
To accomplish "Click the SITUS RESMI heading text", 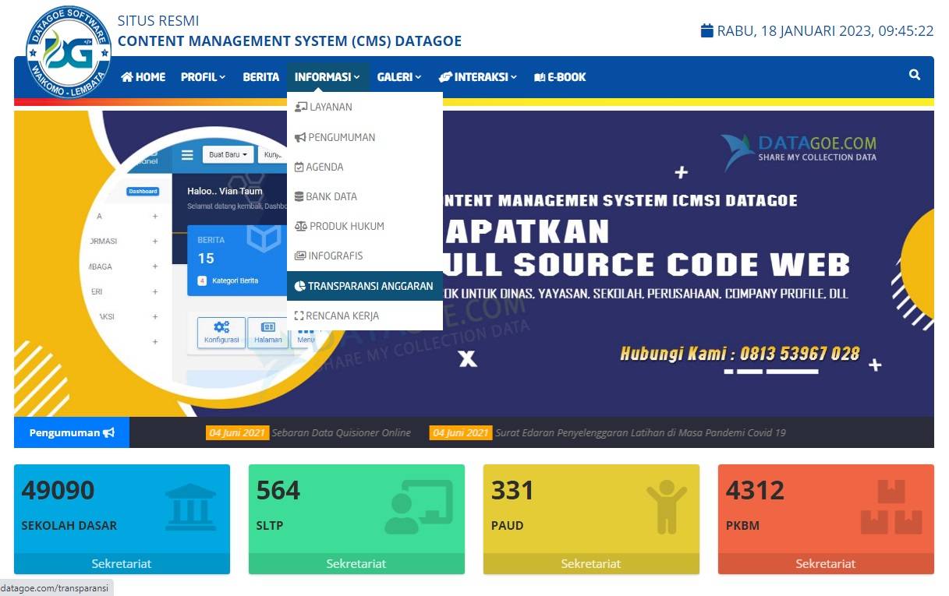I will (x=158, y=21).
